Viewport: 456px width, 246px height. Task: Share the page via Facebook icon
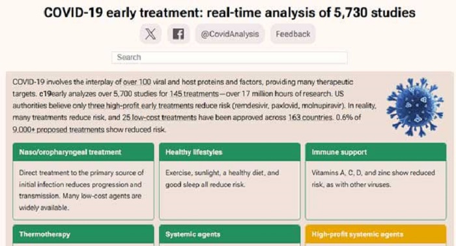pyautogui.click(x=178, y=34)
